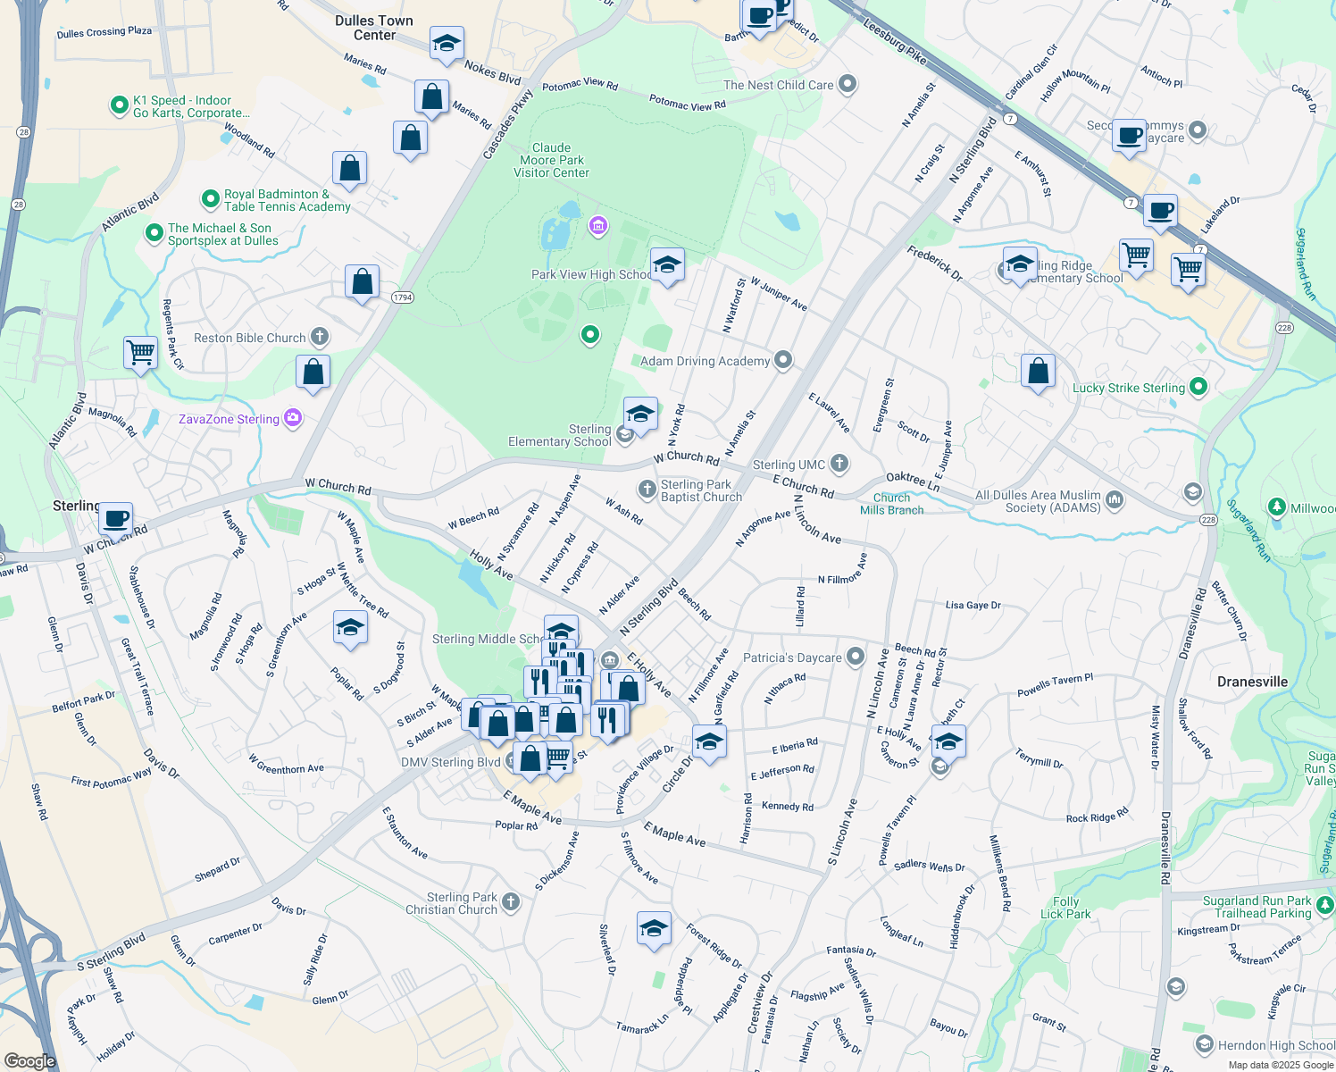Click the Millwood park tree pin
1336x1072 pixels.
[x=1276, y=507]
